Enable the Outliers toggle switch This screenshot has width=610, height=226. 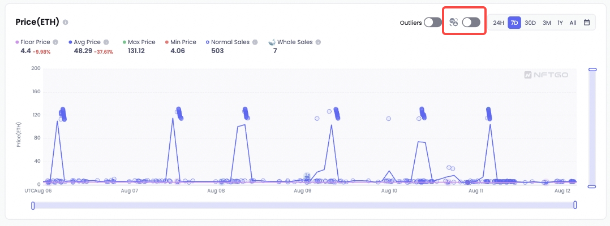[x=432, y=23]
